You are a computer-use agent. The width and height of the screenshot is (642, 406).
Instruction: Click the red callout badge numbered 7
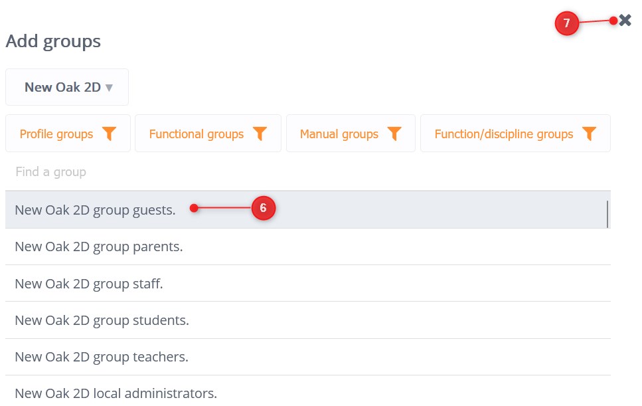(567, 23)
